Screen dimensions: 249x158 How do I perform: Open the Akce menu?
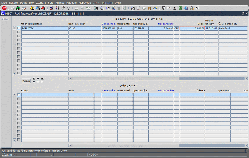[4, 3]
